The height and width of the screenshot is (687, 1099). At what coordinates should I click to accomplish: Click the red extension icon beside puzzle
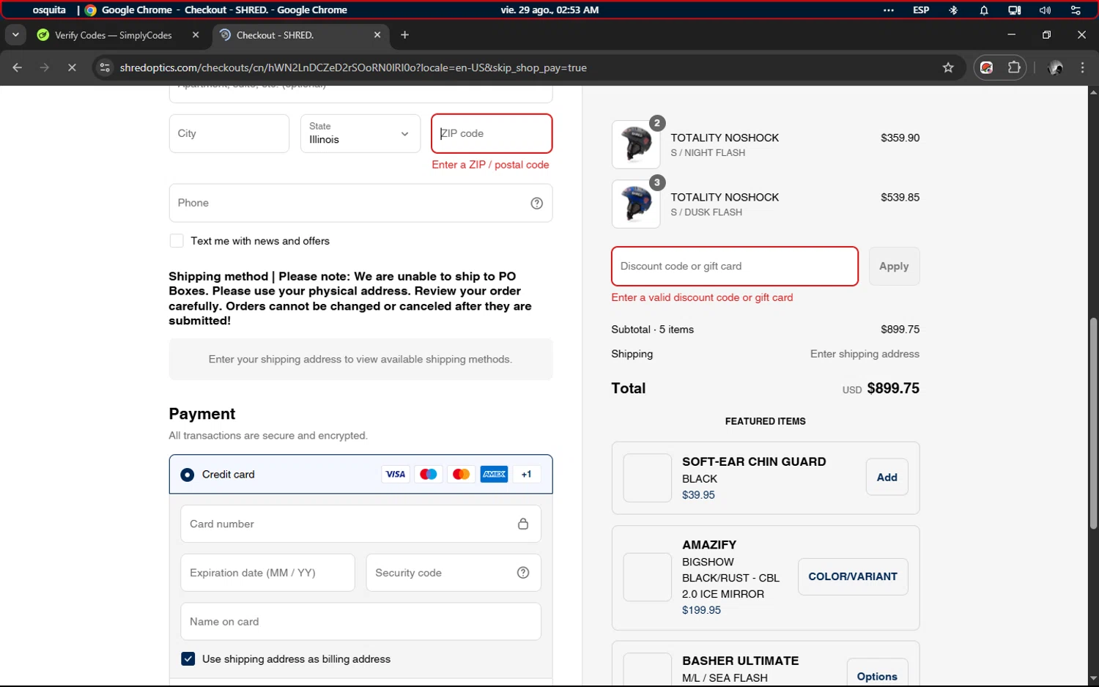click(x=987, y=67)
